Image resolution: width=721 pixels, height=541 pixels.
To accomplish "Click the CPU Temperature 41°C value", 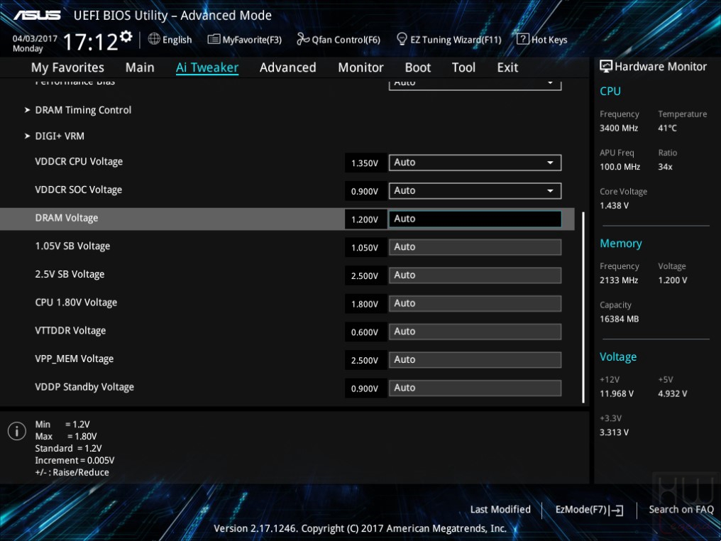I will pyautogui.click(x=668, y=129).
